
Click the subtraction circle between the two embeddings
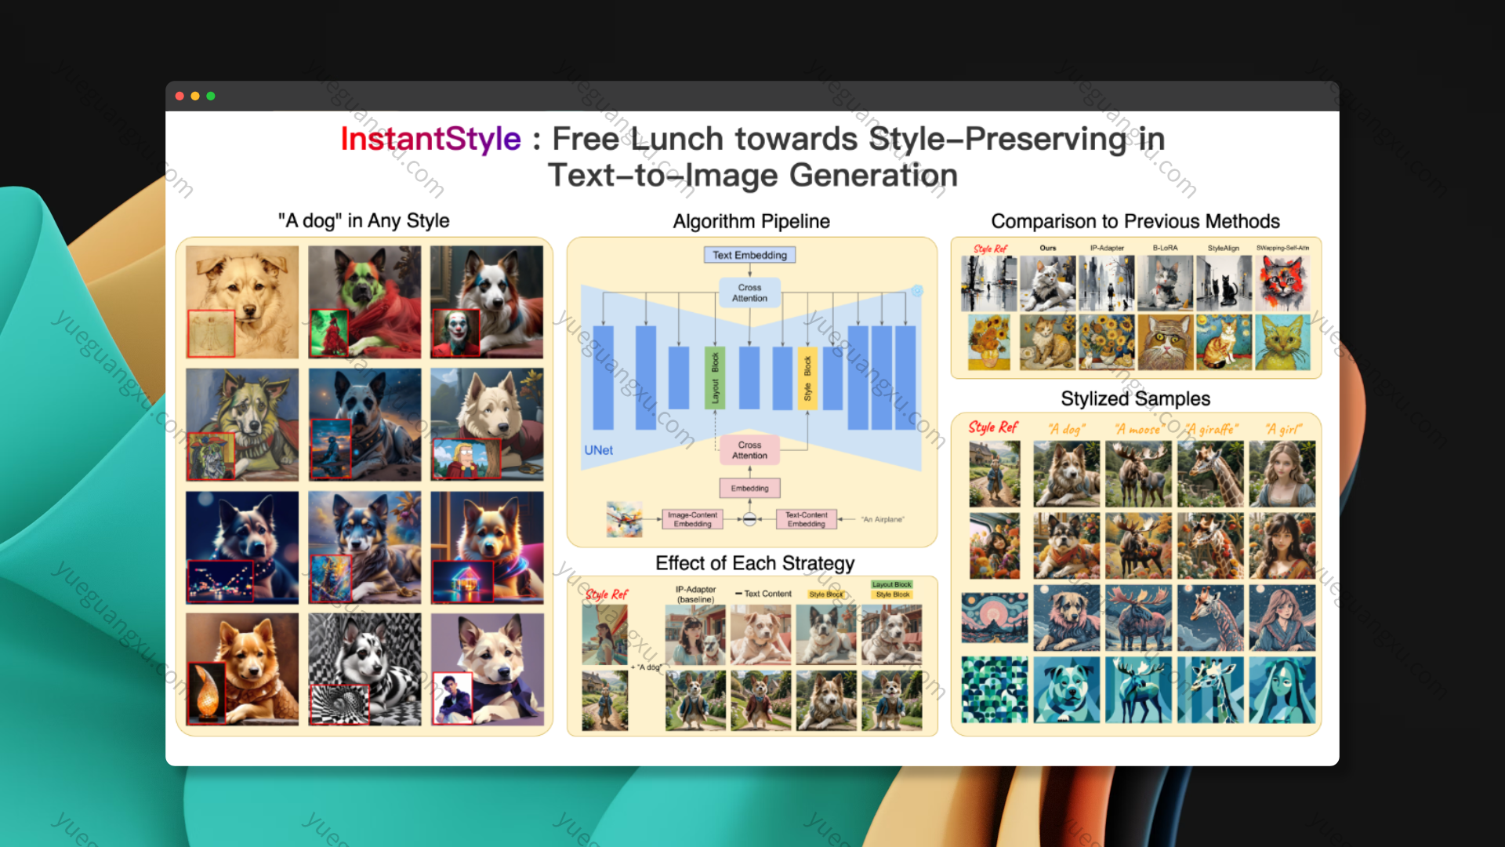click(x=749, y=518)
